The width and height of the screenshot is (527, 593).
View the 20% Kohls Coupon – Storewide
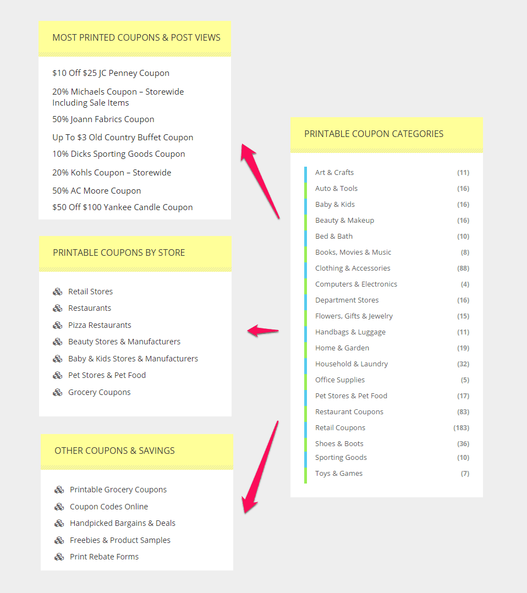point(112,173)
